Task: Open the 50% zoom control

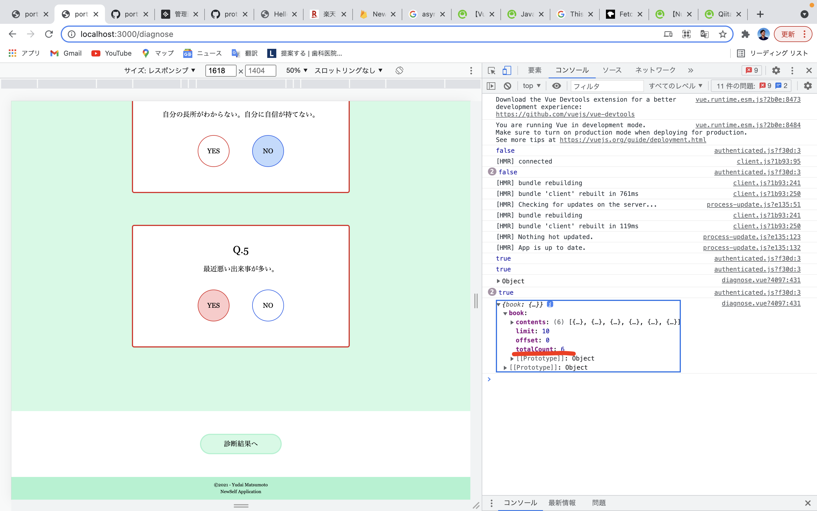Action: [x=295, y=70]
